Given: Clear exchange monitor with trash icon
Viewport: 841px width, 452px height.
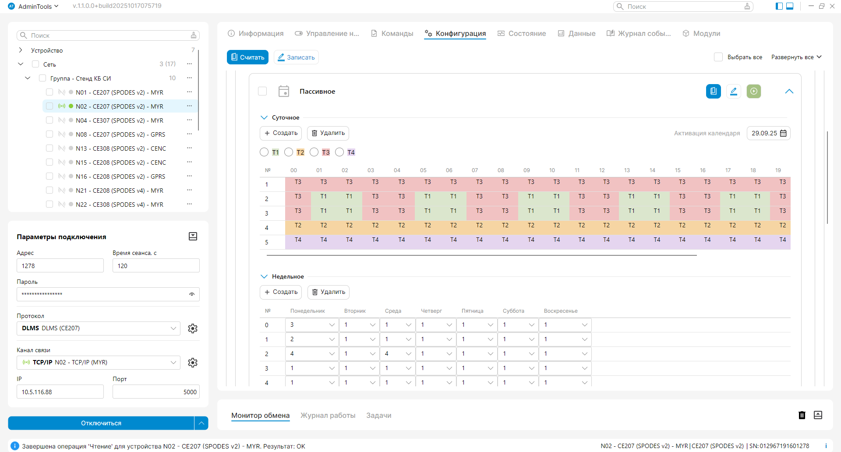Looking at the screenshot, I should [802, 415].
